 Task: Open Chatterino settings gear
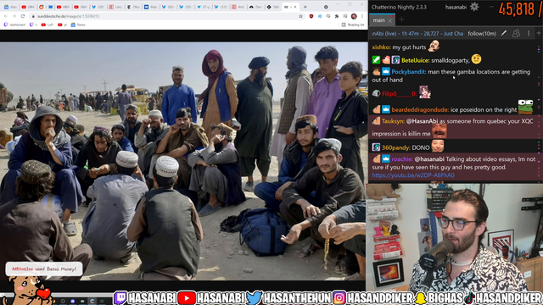tap(474, 7)
